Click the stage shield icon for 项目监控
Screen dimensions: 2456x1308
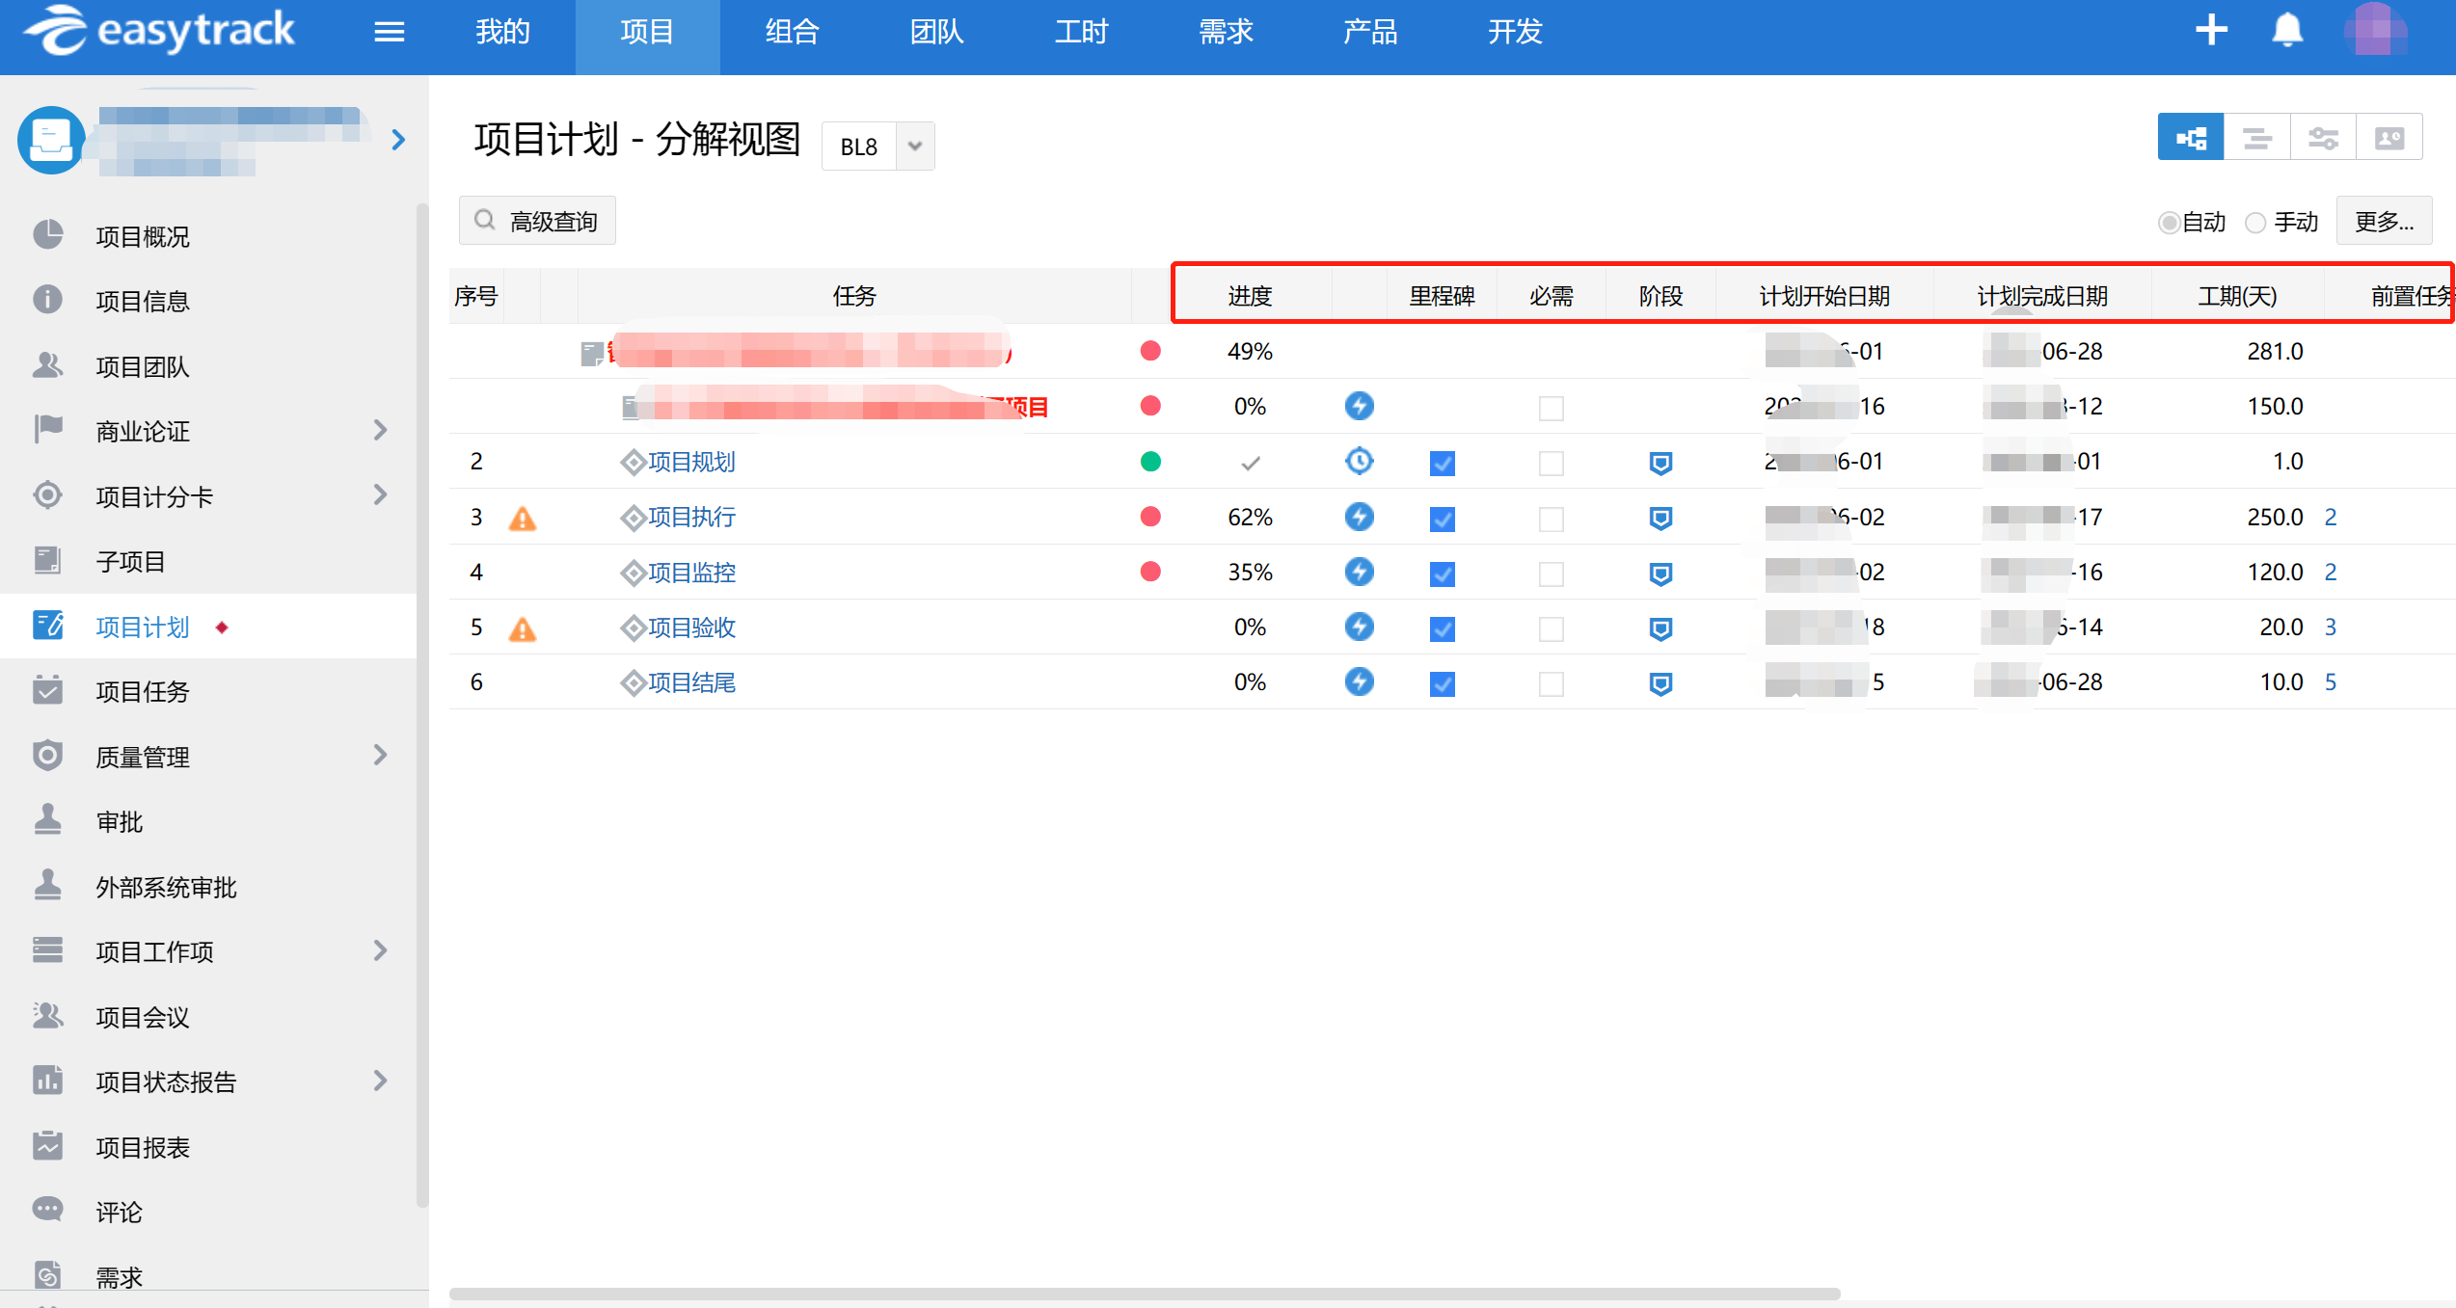tap(1660, 574)
